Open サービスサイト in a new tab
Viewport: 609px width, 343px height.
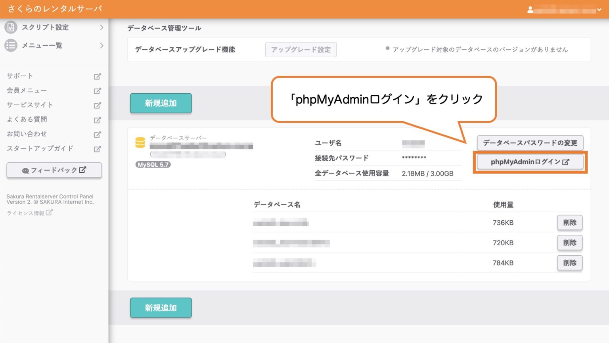tap(97, 105)
